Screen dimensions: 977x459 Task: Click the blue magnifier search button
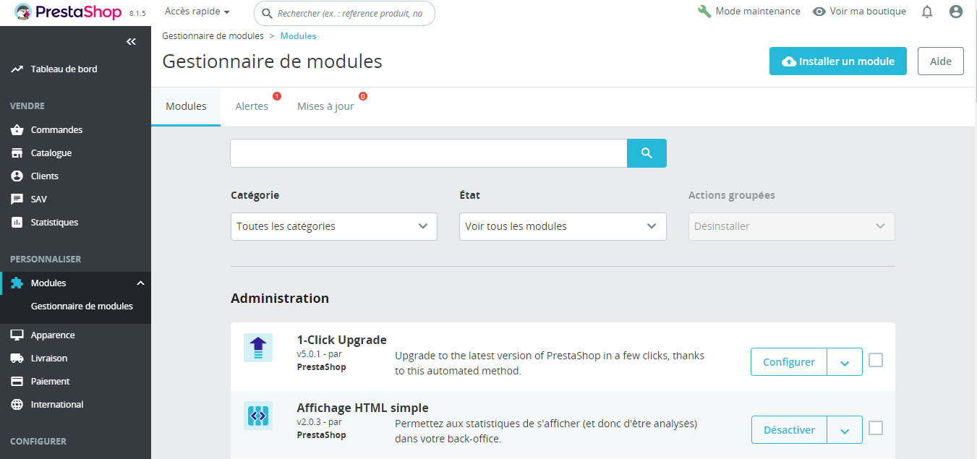[x=647, y=153]
